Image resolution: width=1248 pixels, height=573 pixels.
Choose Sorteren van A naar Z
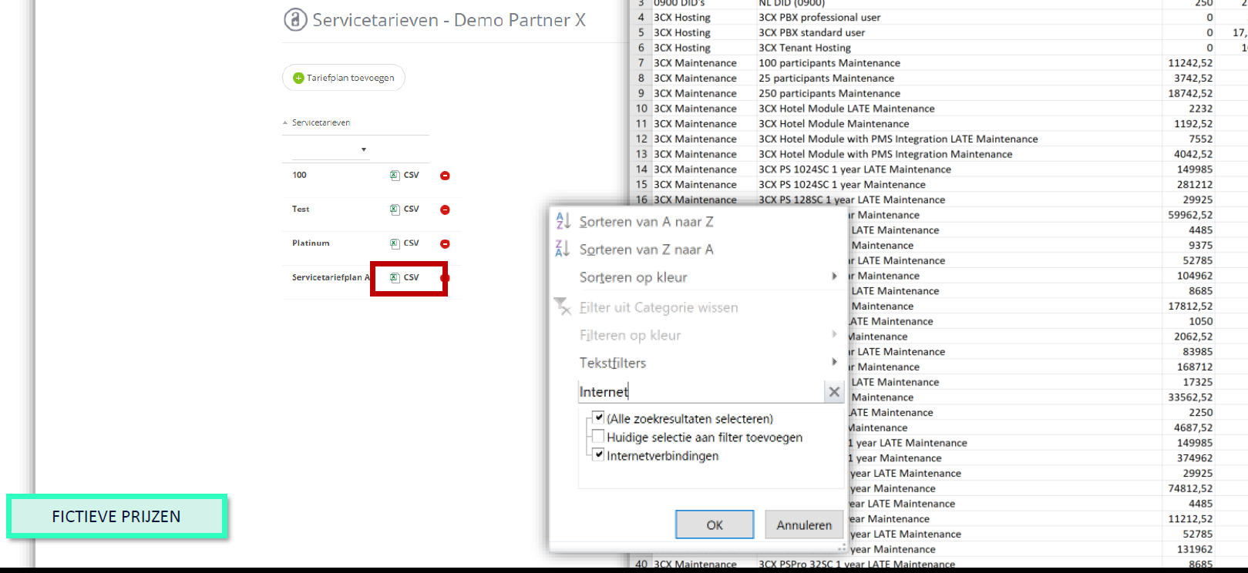(x=646, y=222)
